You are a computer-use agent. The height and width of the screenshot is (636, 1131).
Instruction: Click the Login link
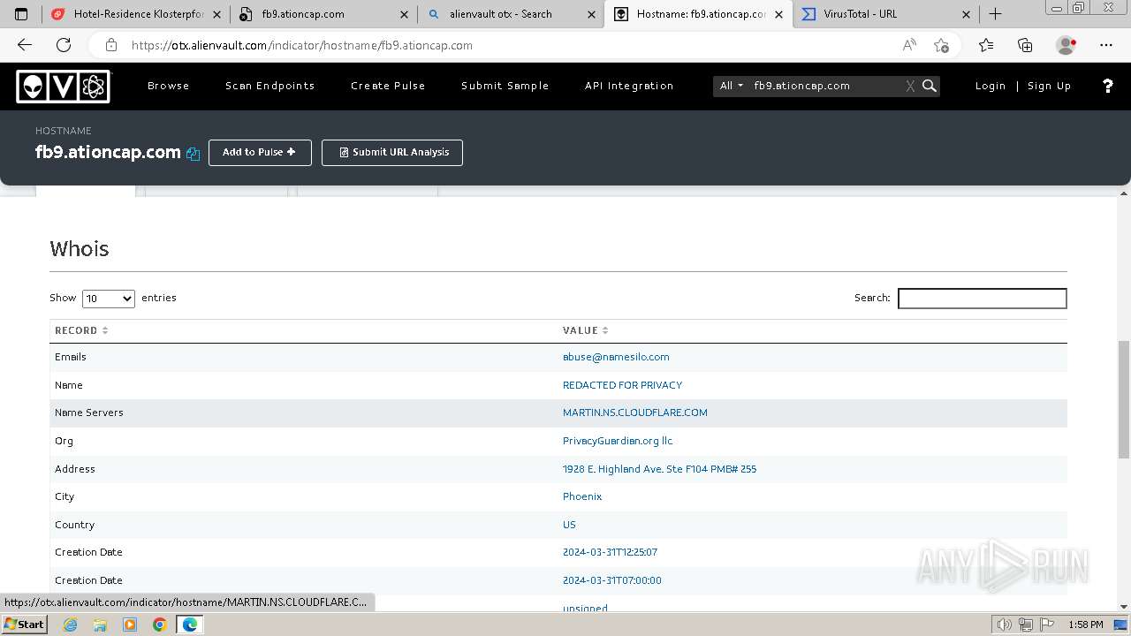991,86
